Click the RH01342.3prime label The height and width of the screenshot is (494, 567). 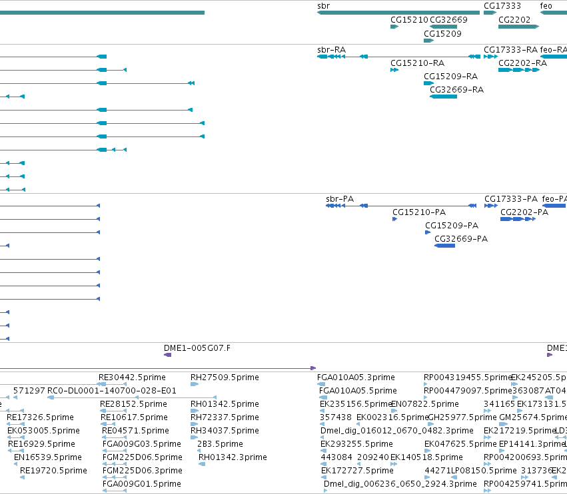pyautogui.click(x=233, y=457)
